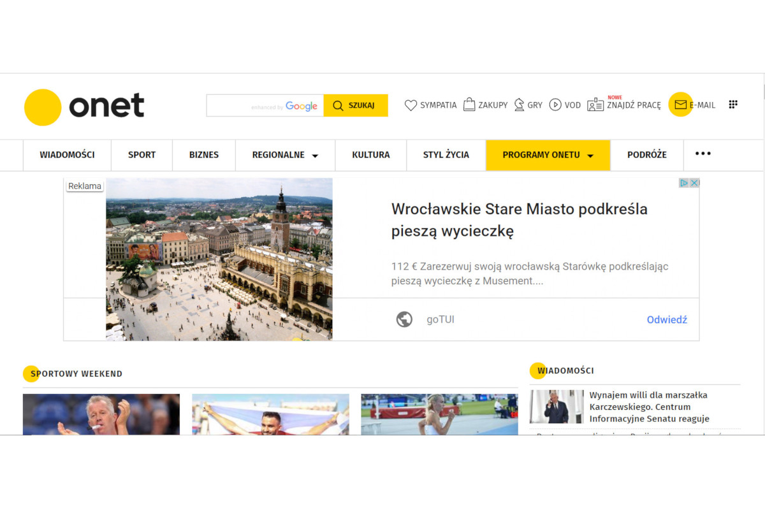Show more categories with three dots
The height and width of the screenshot is (529, 765).
point(703,154)
